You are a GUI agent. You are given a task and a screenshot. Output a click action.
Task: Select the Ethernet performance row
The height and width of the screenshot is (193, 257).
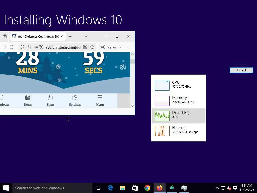coord(178,131)
